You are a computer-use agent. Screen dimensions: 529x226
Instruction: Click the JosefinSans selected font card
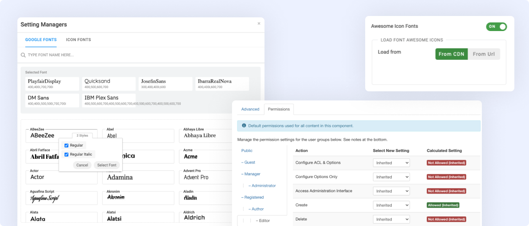click(x=165, y=84)
